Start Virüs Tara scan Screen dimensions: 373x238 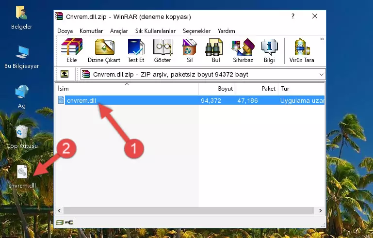coord(302,50)
